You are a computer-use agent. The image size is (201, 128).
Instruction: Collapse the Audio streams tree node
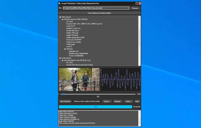point(60,58)
